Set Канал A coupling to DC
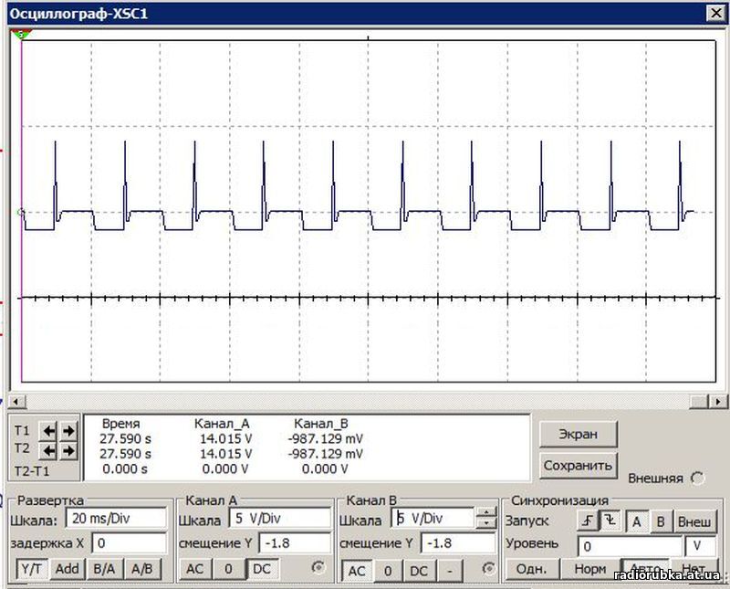The height and width of the screenshot is (589, 730). [262, 569]
